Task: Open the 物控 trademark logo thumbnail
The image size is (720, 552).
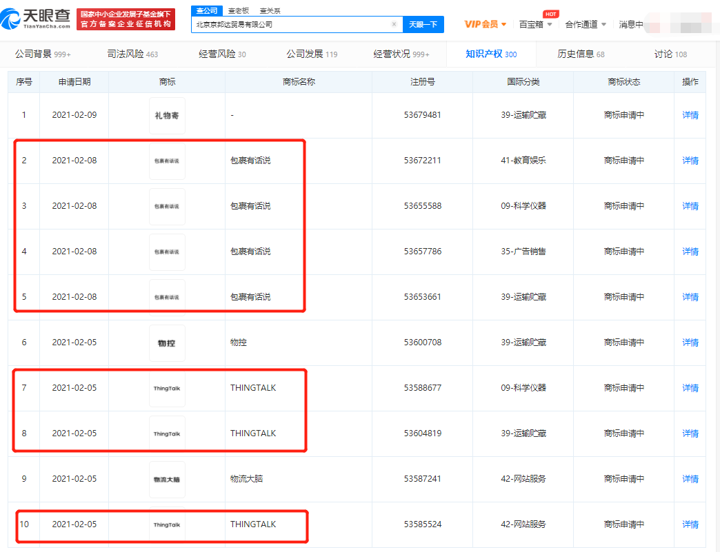Action: 167,343
